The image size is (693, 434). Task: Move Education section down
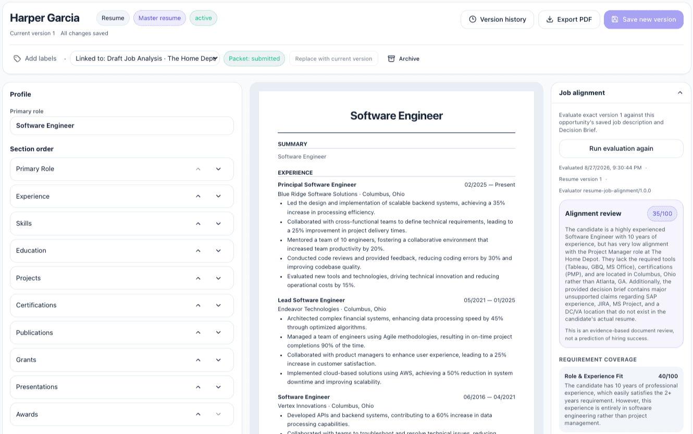(218, 251)
